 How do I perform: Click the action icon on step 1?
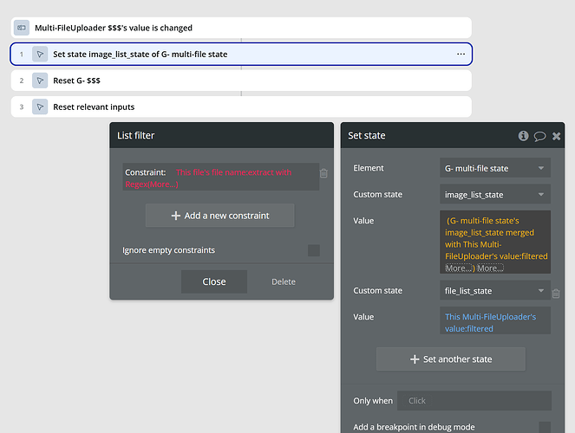(x=40, y=55)
